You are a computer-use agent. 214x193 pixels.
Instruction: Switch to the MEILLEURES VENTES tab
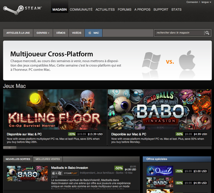[48, 159]
